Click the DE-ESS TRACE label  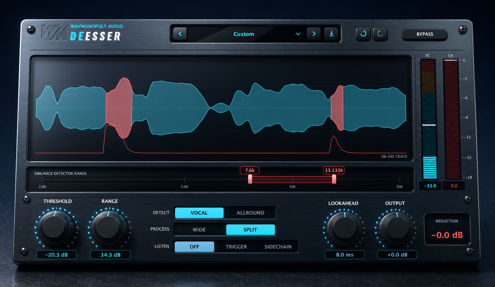tap(394, 157)
